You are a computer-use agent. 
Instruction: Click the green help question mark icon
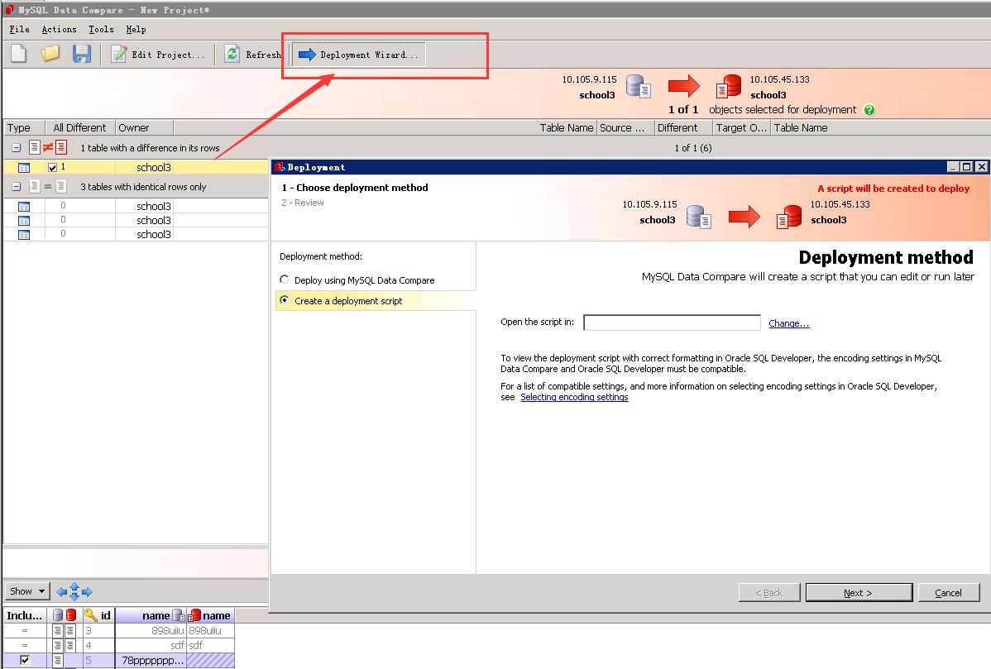869,110
